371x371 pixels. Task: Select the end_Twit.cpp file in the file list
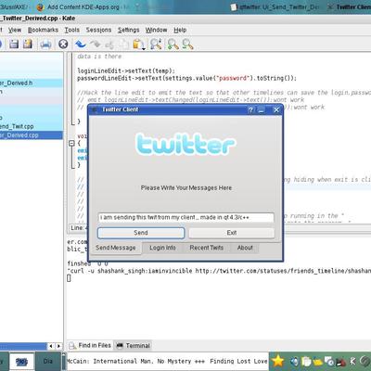[32, 126]
